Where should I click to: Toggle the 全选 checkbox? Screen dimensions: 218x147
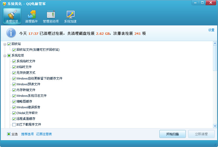9,134
